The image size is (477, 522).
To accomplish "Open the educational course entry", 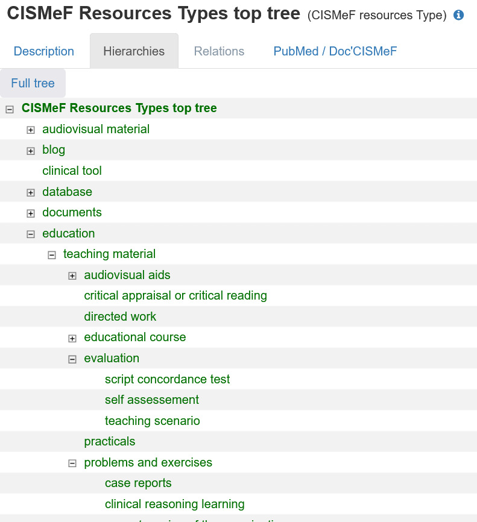I will (x=135, y=337).
